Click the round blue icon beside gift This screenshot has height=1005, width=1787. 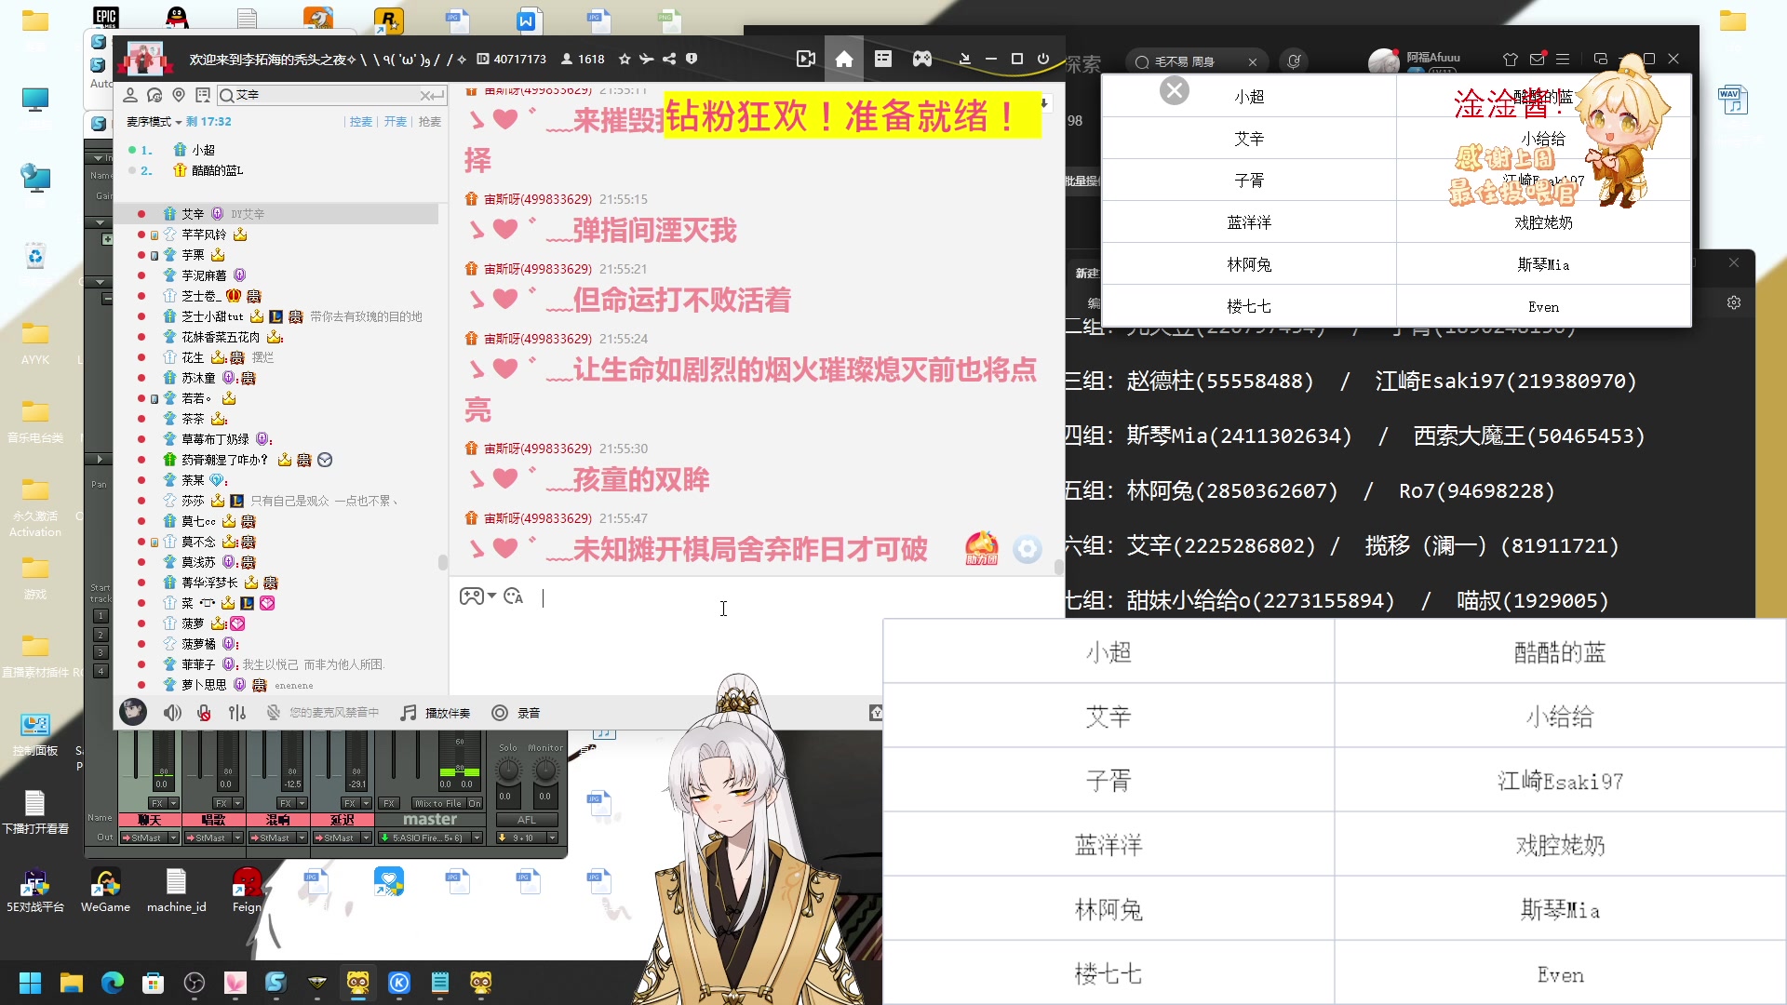point(1028,549)
